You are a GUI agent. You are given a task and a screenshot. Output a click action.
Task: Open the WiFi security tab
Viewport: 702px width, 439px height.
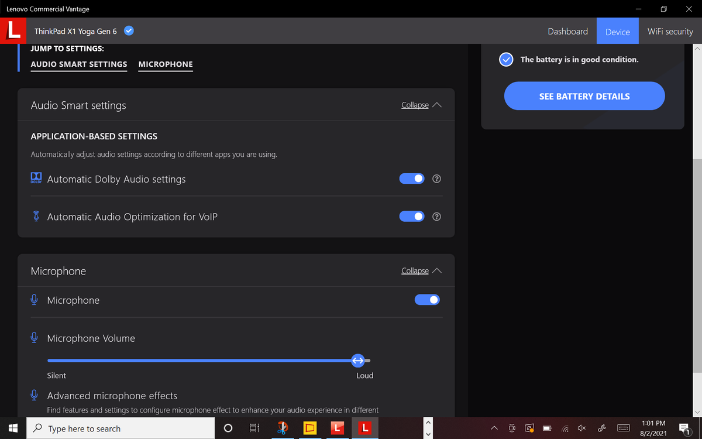point(670,32)
